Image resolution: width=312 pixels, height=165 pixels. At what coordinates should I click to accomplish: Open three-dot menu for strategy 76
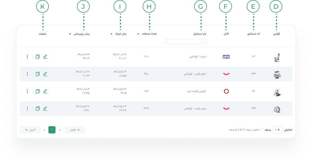[x=27, y=91]
